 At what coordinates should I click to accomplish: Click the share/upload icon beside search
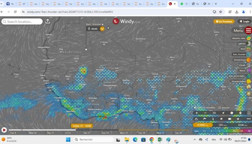point(48,21)
